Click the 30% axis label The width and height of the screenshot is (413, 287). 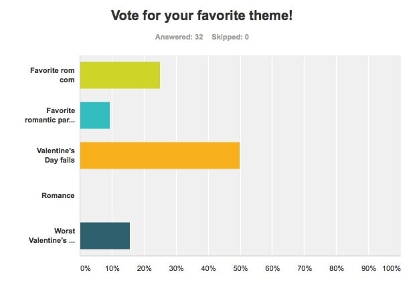pos(176,268)
